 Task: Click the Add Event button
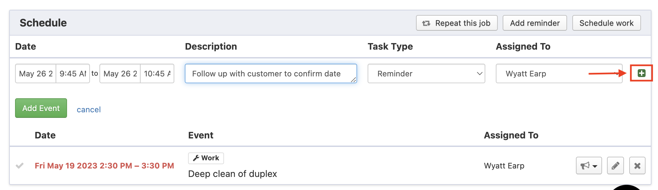coord(41,108)
